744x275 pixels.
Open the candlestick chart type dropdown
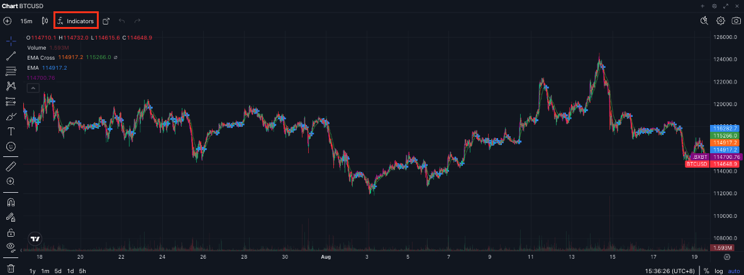pos(45,21)
